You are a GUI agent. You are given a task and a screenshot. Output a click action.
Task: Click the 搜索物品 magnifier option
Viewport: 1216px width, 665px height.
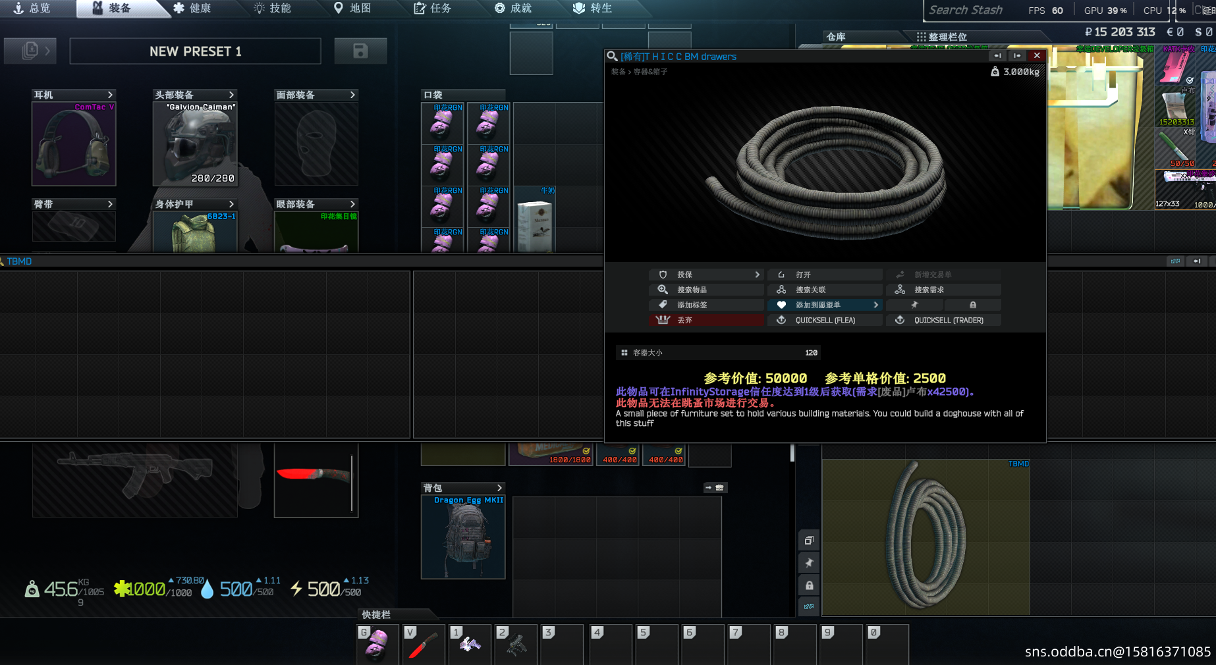click(706, 290)
